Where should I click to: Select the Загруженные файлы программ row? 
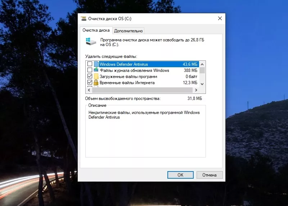pyautogui.click(x=143, y=77)
